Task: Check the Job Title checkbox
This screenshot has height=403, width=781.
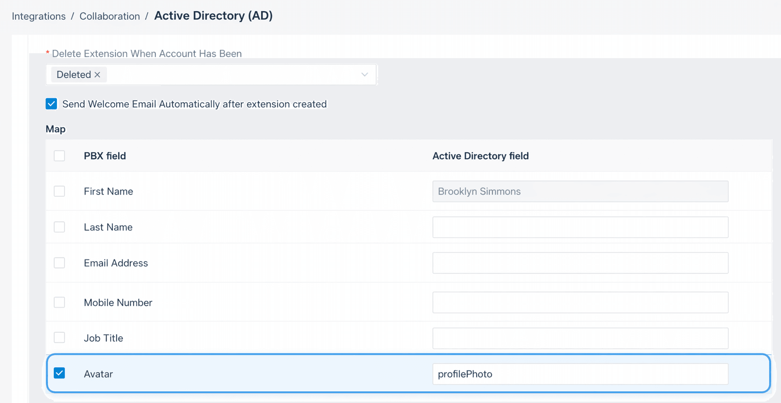Action: pos(59,337)
